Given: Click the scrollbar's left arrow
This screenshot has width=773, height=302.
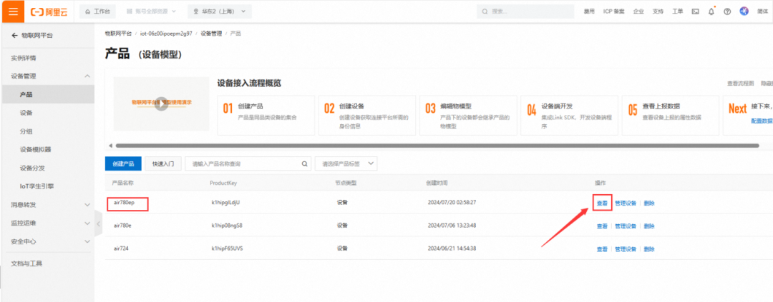Looking at the screenshot, I should 110,146.
